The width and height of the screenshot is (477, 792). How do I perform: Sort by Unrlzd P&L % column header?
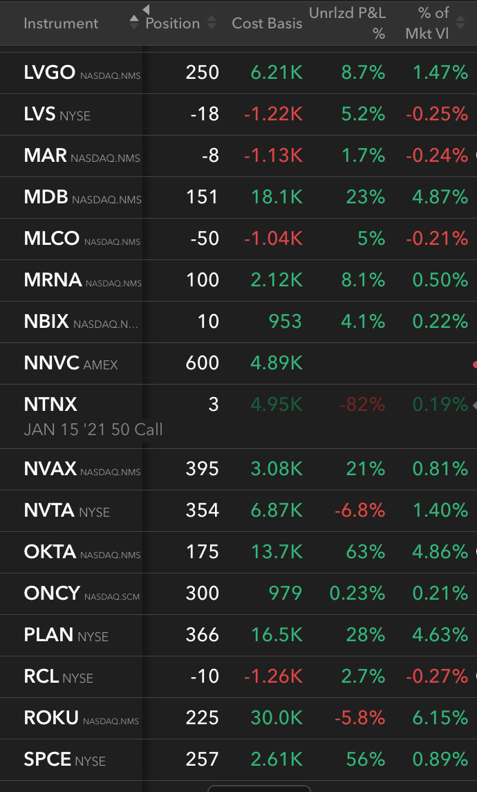click(347, 23)
